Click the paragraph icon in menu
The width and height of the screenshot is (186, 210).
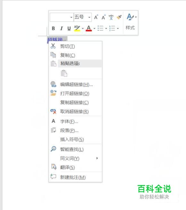tap(53, 130)
